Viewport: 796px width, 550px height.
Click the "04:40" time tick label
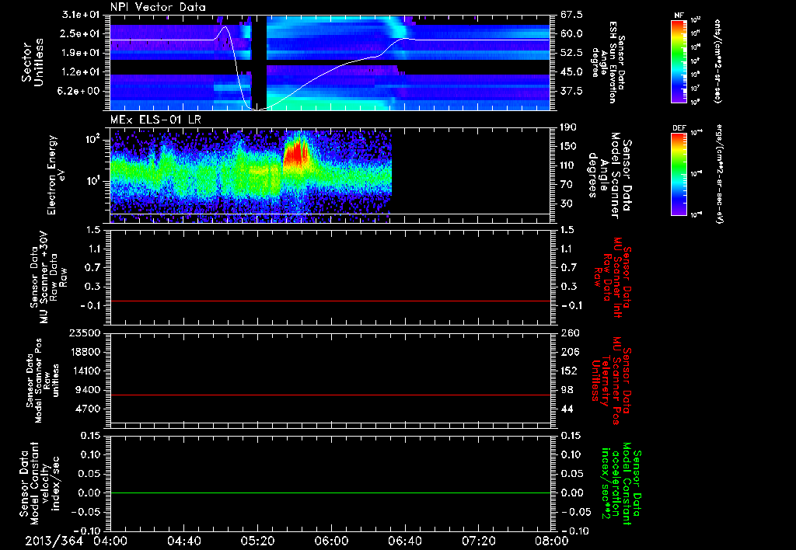click(x=184, y=541)
